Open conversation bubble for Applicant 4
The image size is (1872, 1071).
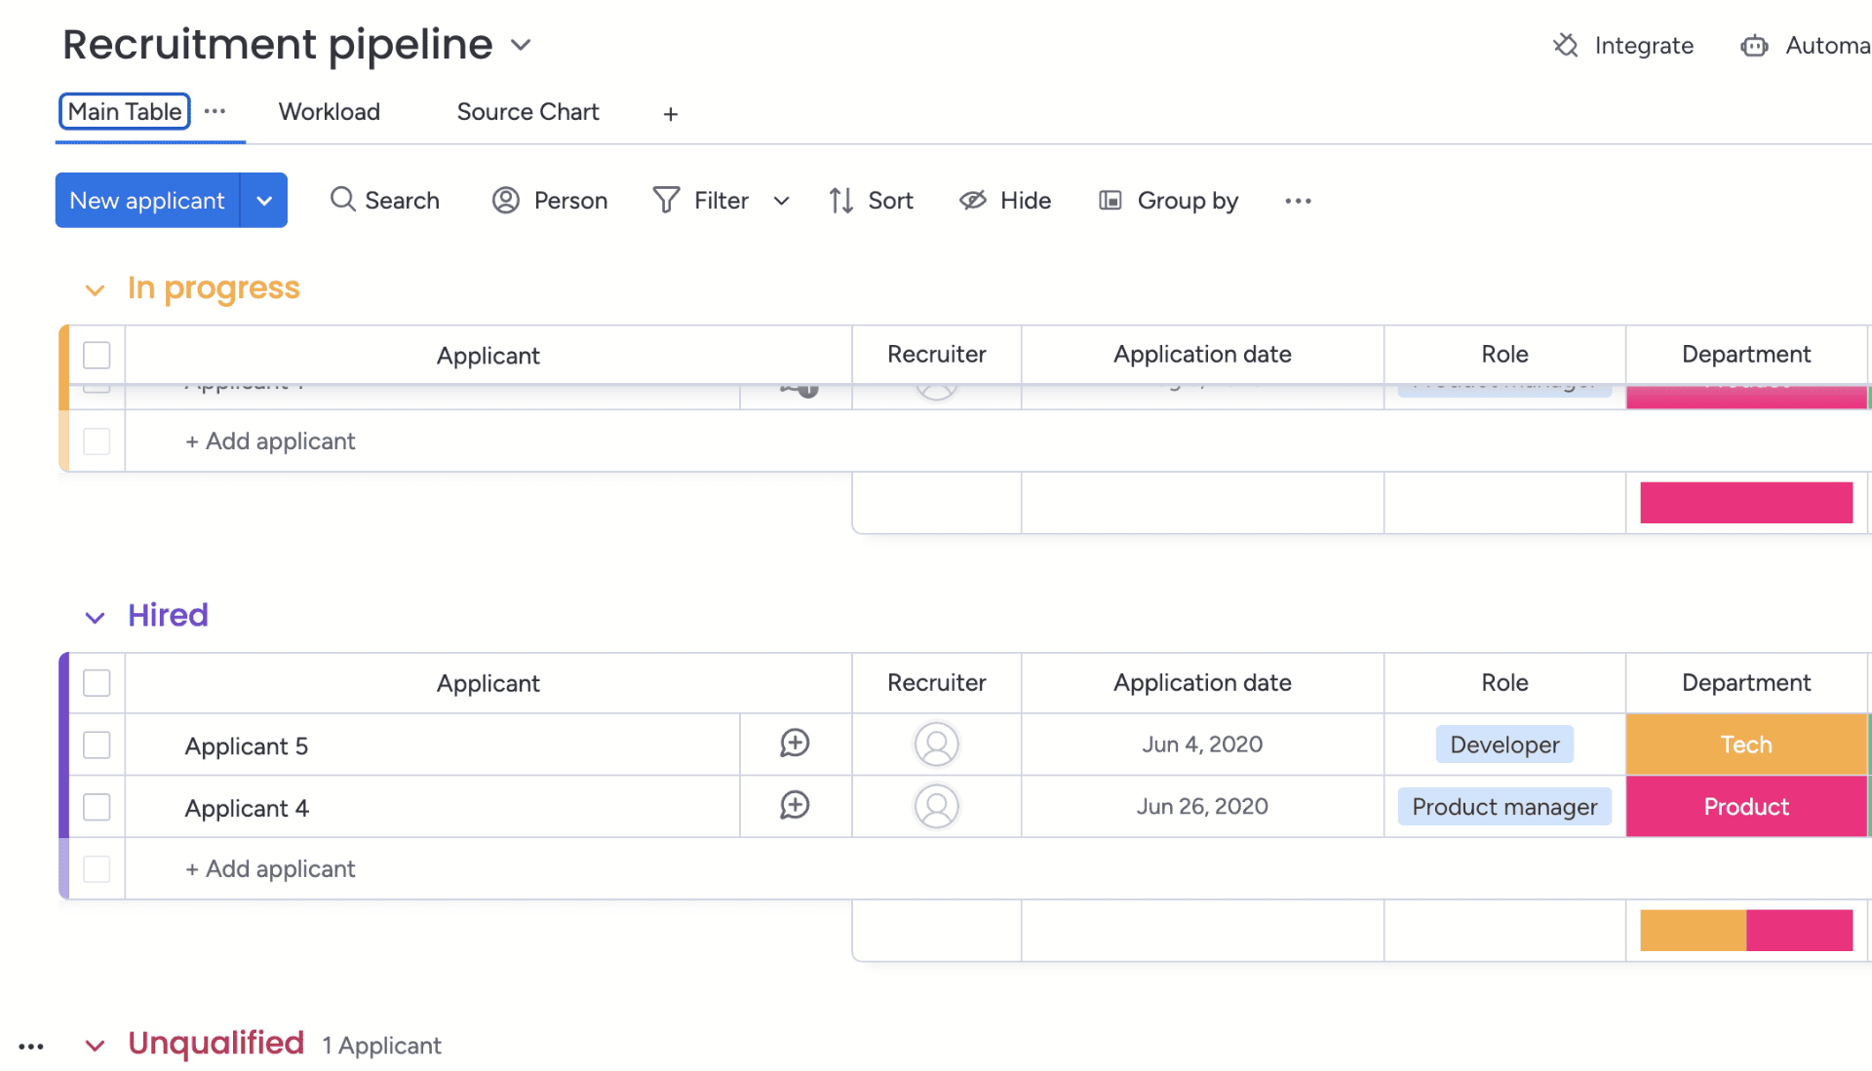[795, 806]
